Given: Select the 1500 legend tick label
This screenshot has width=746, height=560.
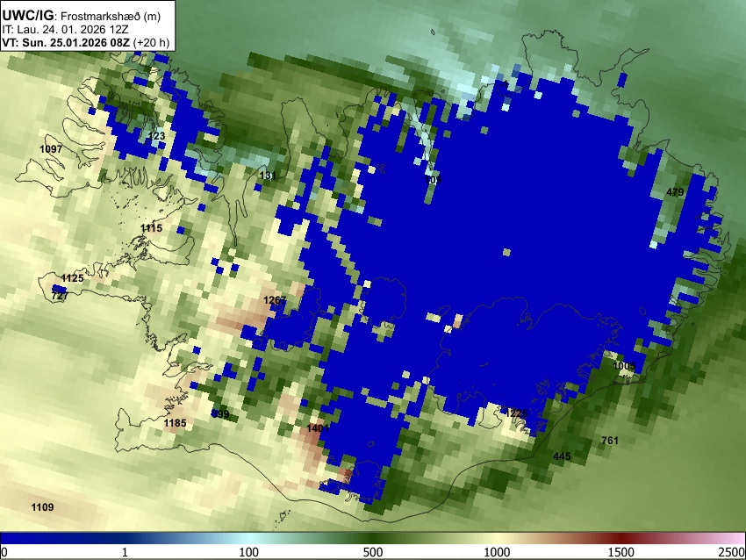Looking at the screenshot, I should pyautogui.click(x=621, y=552).
